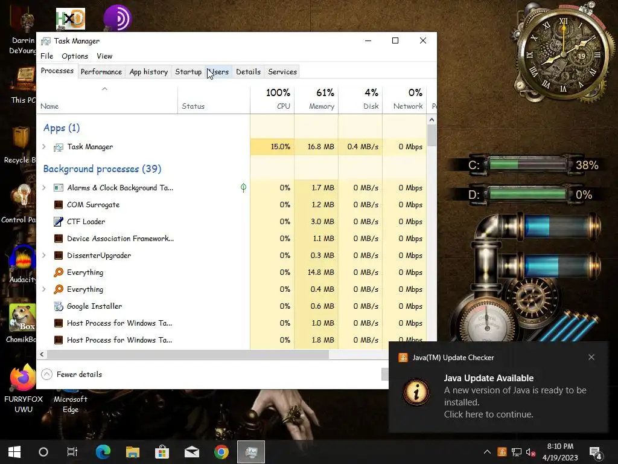
Task: Collapse view with Fewer details arrow
Action: pos(46,375)
